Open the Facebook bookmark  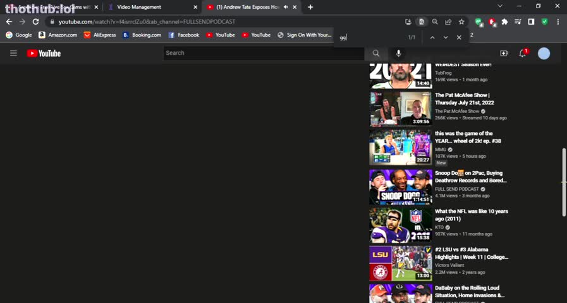point(184,35)
